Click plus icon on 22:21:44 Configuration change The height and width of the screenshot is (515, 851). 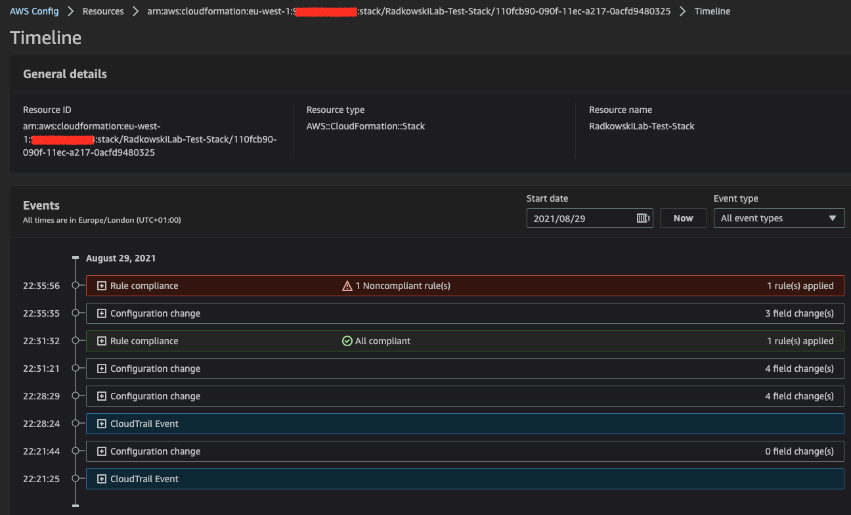(102, 451)
